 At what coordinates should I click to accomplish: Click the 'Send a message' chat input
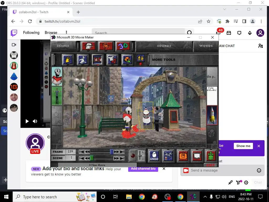pos(222,170)
